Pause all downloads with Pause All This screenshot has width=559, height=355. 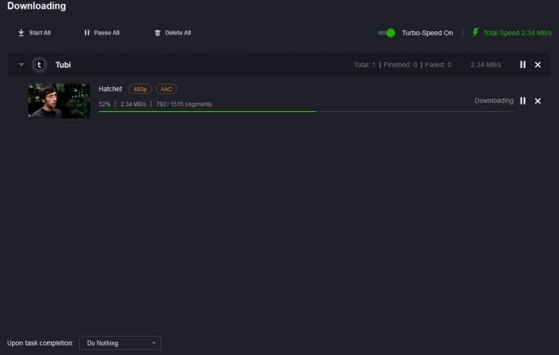101,33
